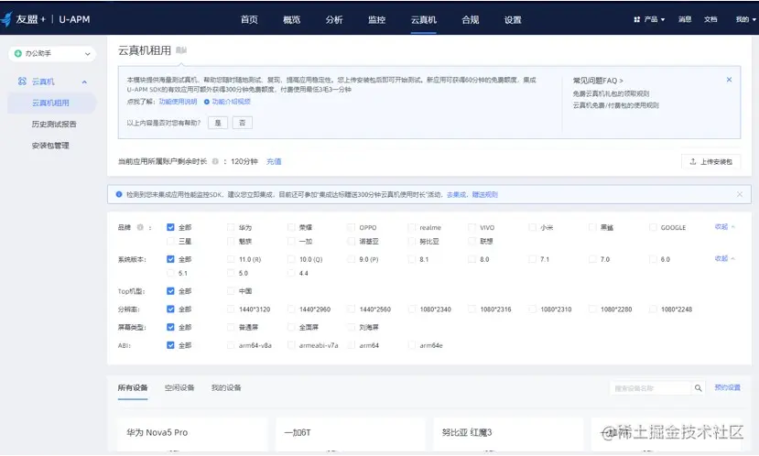Image resolution: width=759 pixels, height=456 pixels.
Task: Check the 1440*3120 resolution checkbox
Action: pos(231,309)
